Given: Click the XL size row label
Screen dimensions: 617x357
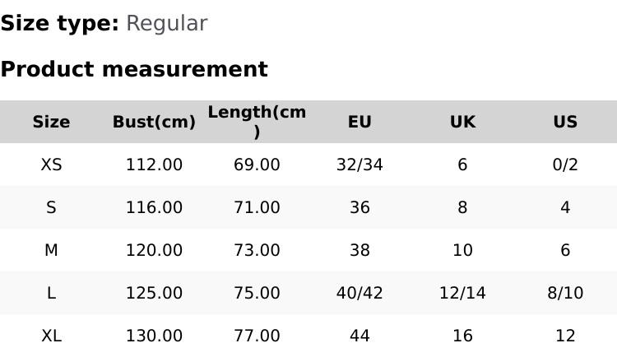Looking at the screenshot, I should coord(51,336).
